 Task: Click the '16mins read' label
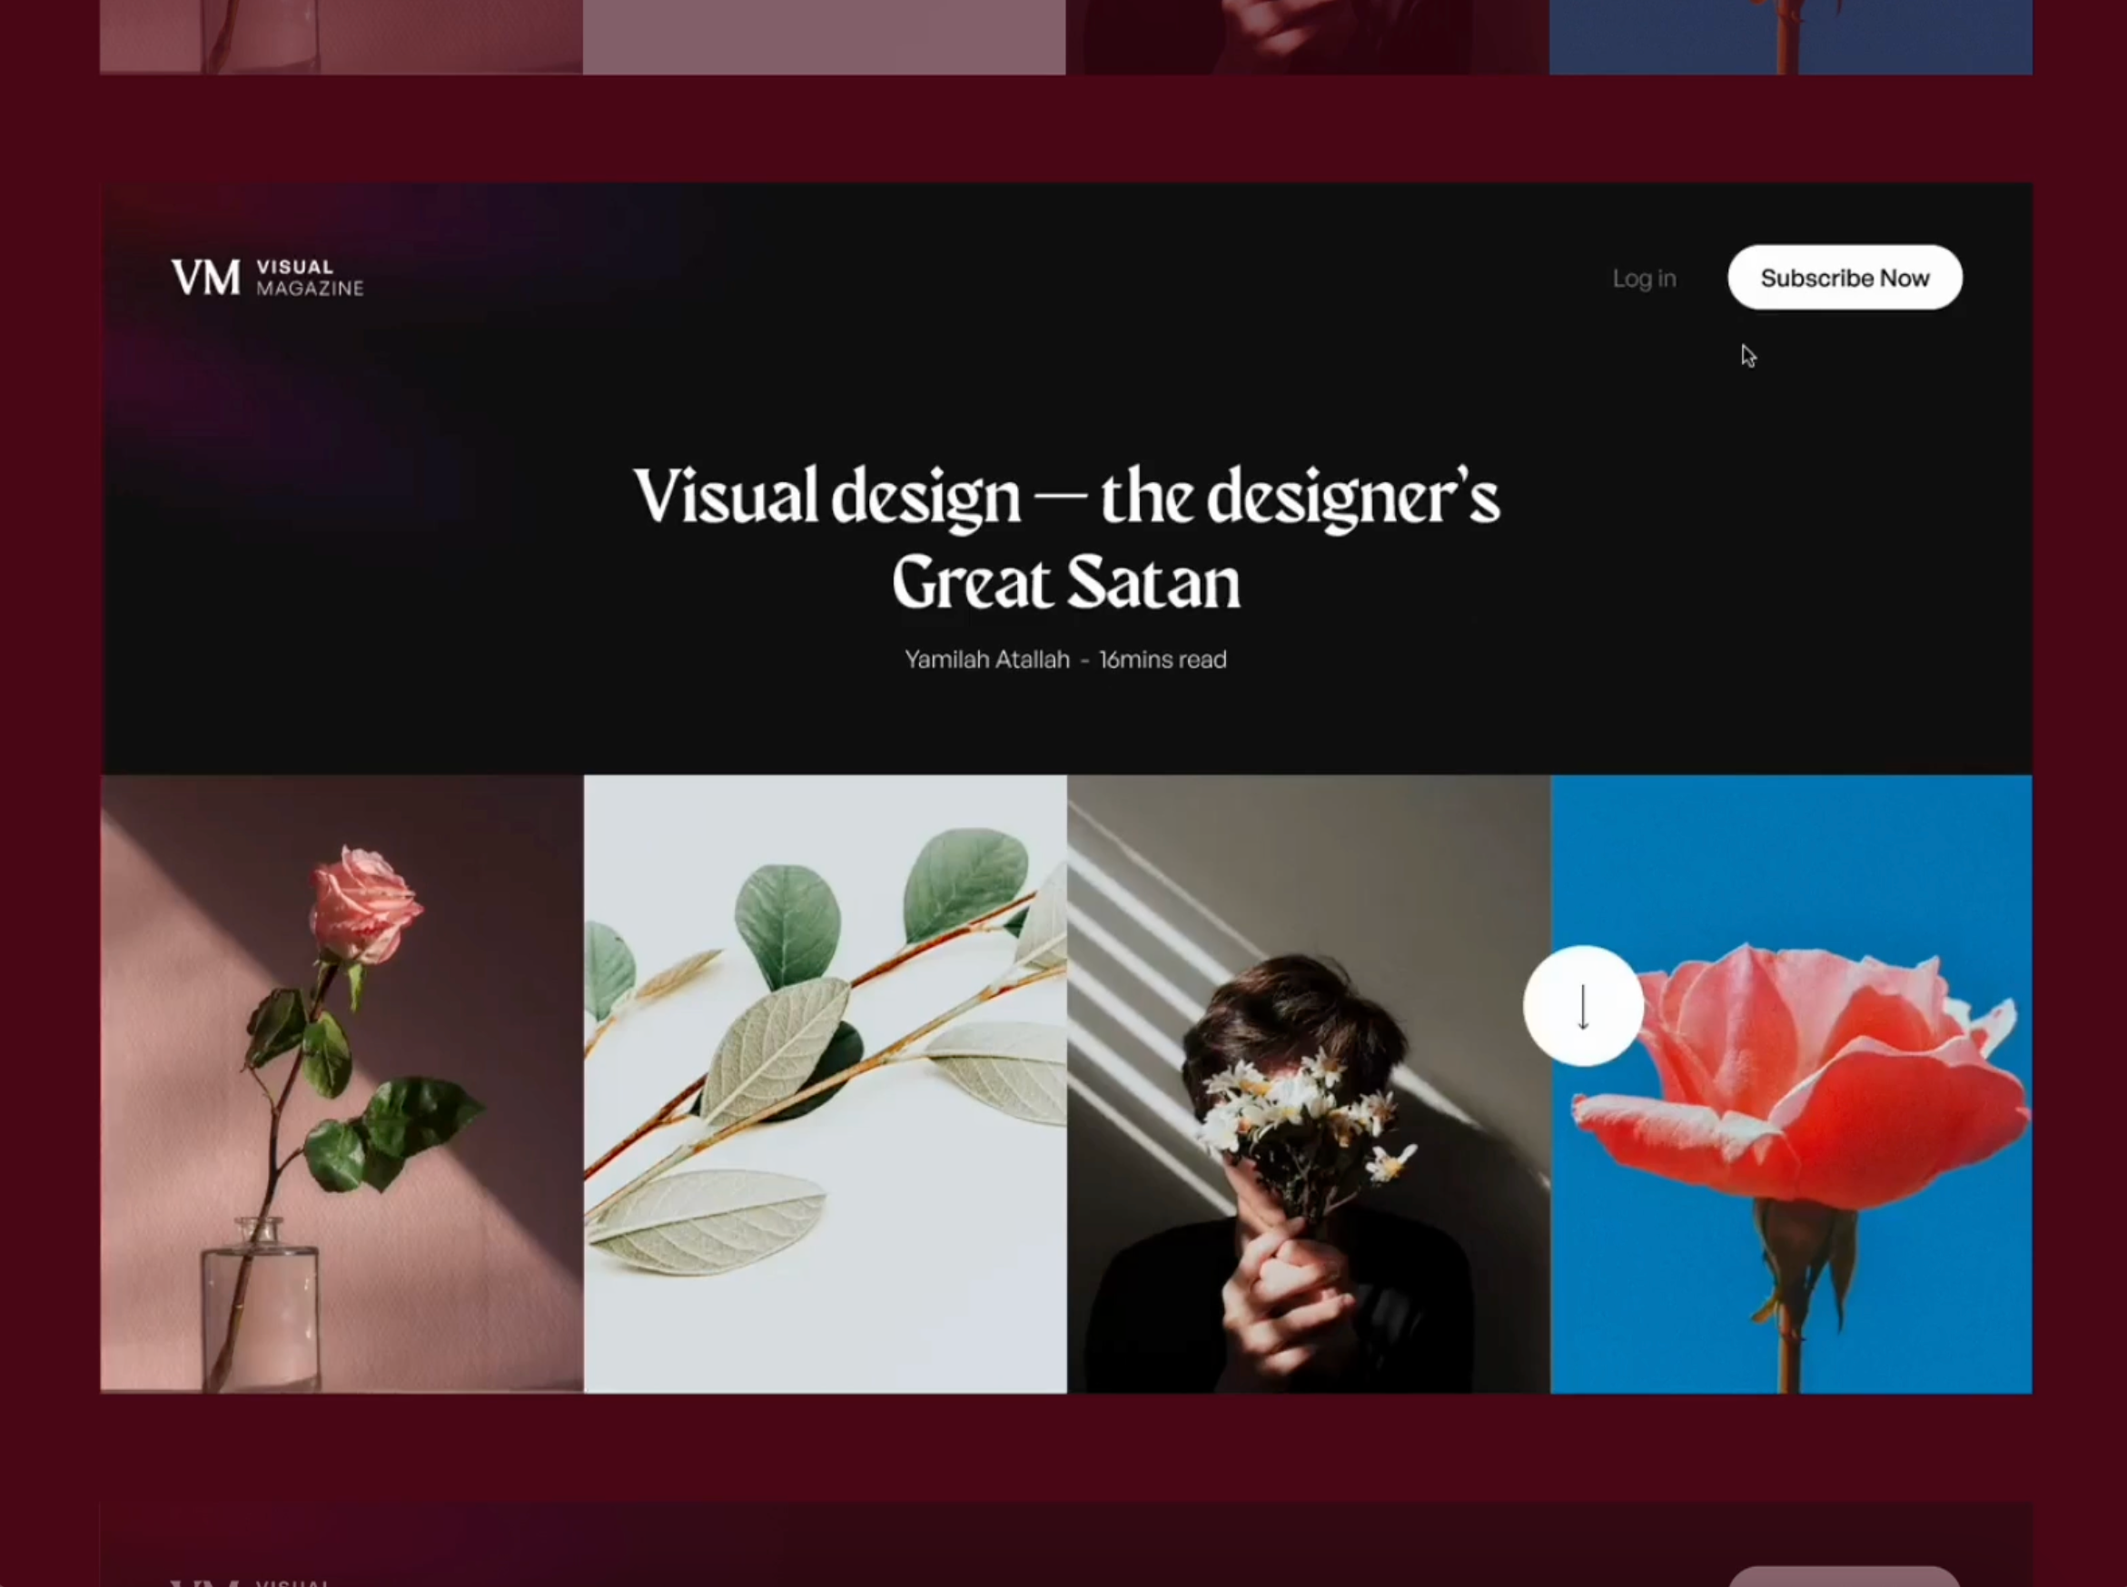coord(1162,660)
